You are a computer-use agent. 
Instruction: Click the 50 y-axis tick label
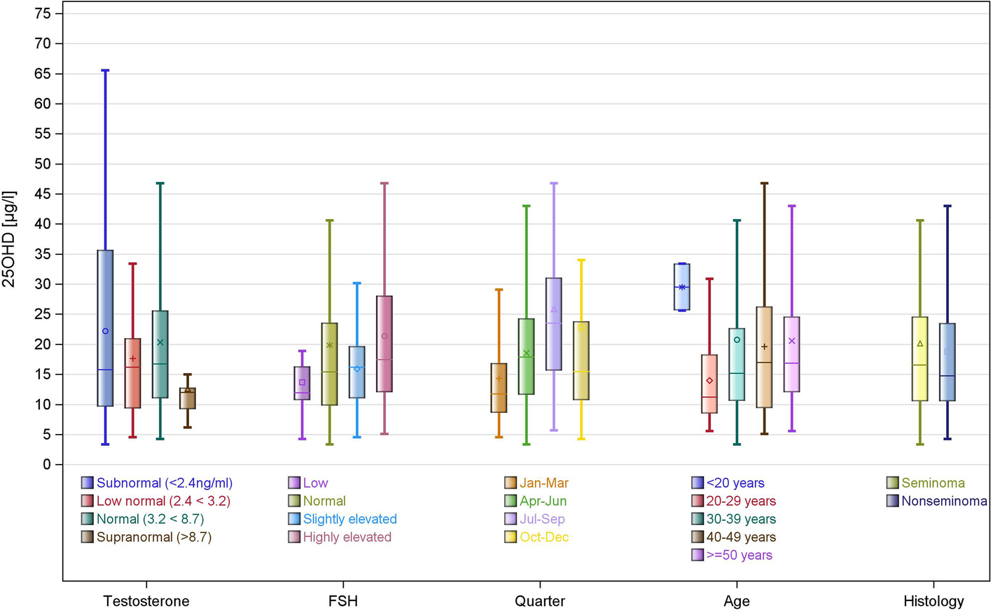click(x=43, y=164)
